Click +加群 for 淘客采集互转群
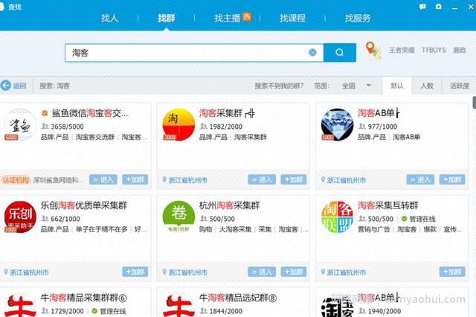 pyautogui.click(x=452, y=272)
